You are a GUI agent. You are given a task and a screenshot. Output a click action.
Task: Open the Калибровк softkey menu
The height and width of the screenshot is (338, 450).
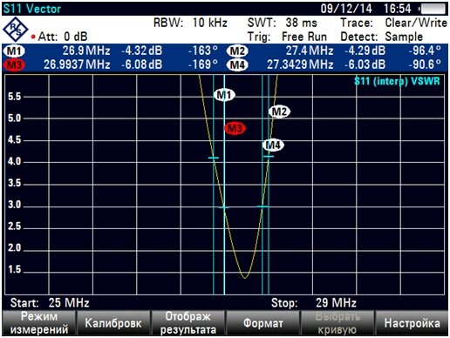click(113, 323)
